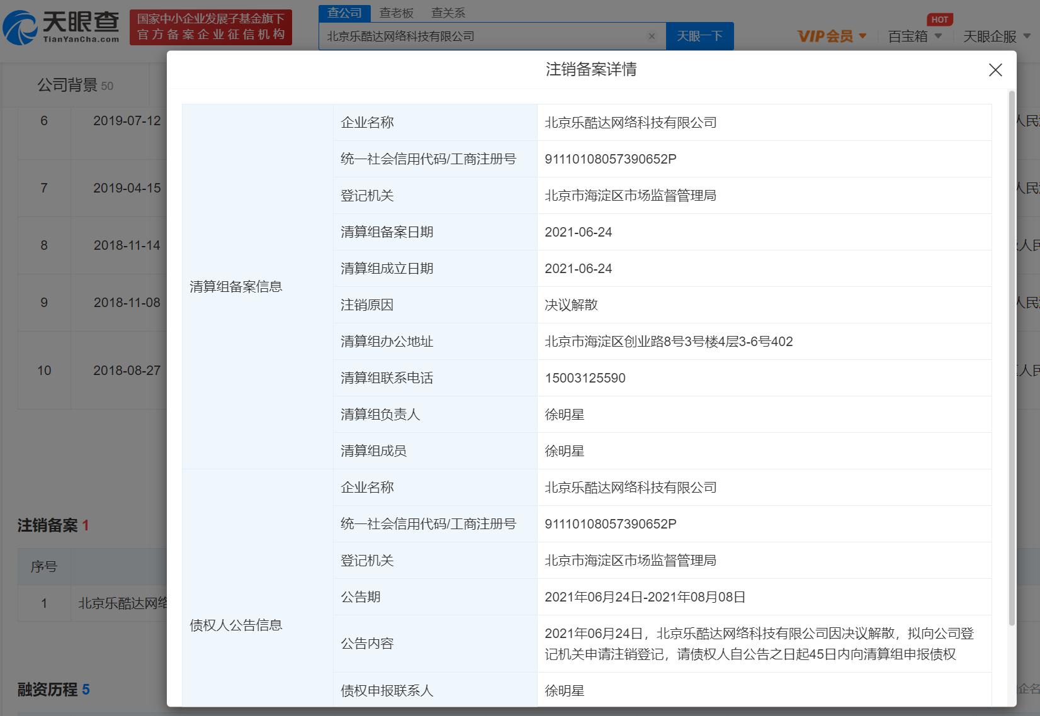Open the 公司背景 tab
This screenshot has height=716, width=1040.
coord(67,85)
